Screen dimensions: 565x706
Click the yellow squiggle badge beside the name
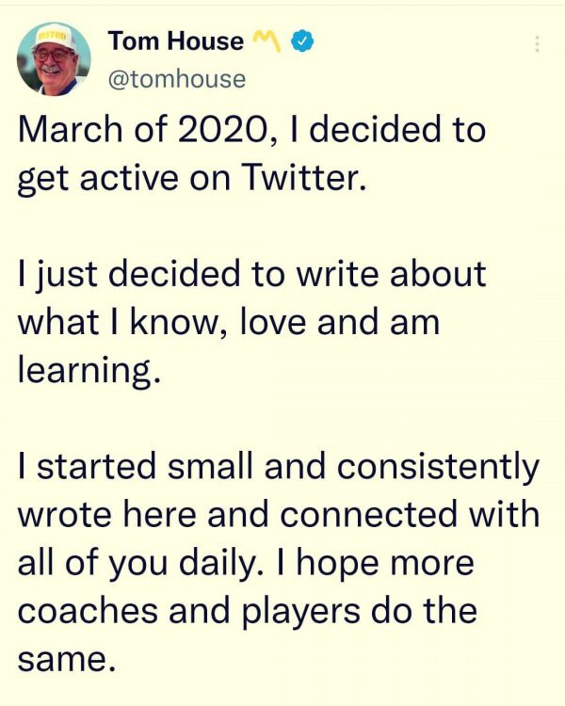(266, 41)
